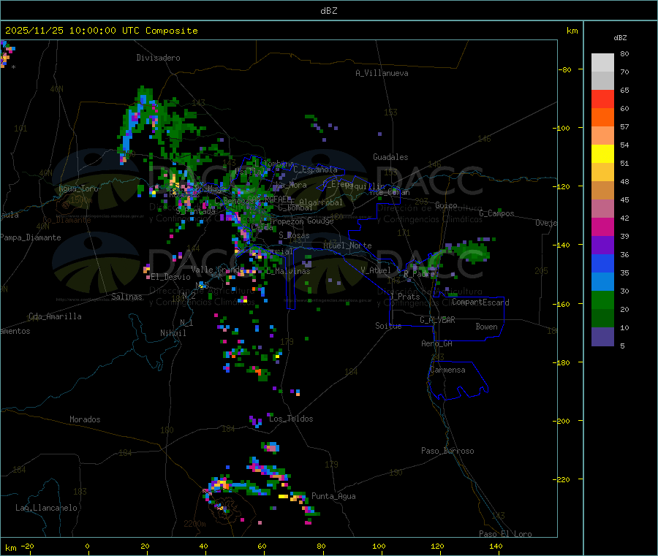
Task: Click the "Punta_Agua" label
Action: click(x=333, y=496)
